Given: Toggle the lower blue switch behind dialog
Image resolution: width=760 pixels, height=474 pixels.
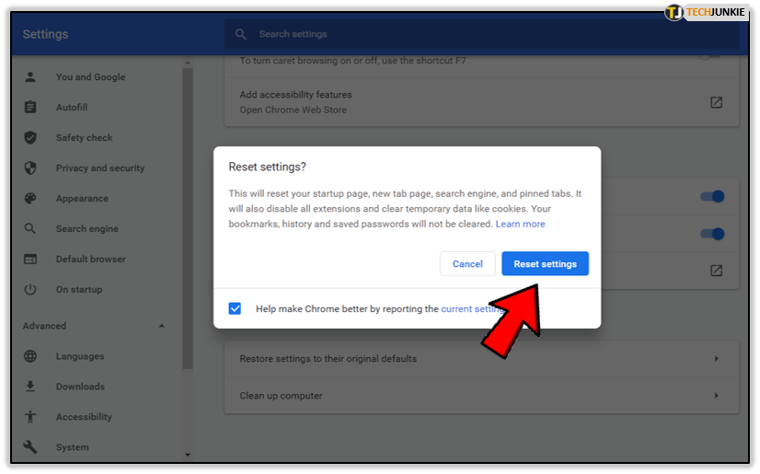Looking at the screenshot, I should [712, 234].
